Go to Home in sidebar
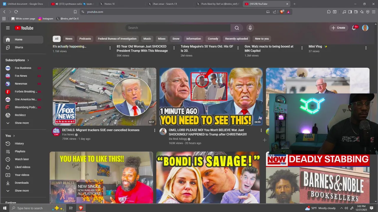This screenshot has height=212, width=378. pyautogui.click(x=23, y=39)
